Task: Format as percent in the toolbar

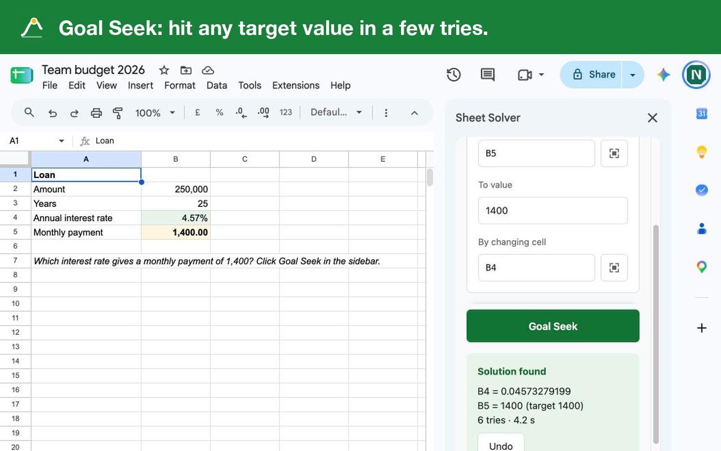Action: tap(219, 112)
